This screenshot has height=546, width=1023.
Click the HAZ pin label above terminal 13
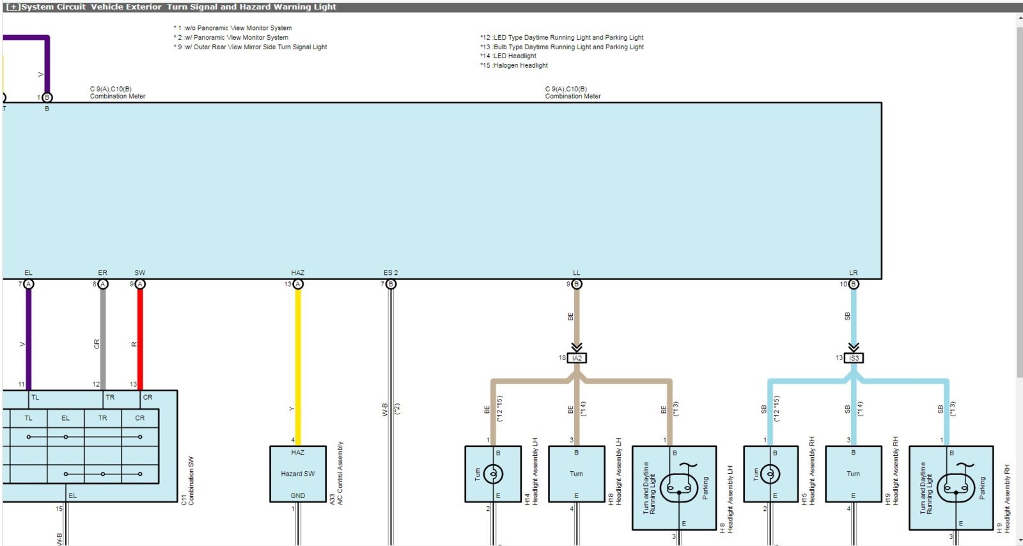coord(298,273)
